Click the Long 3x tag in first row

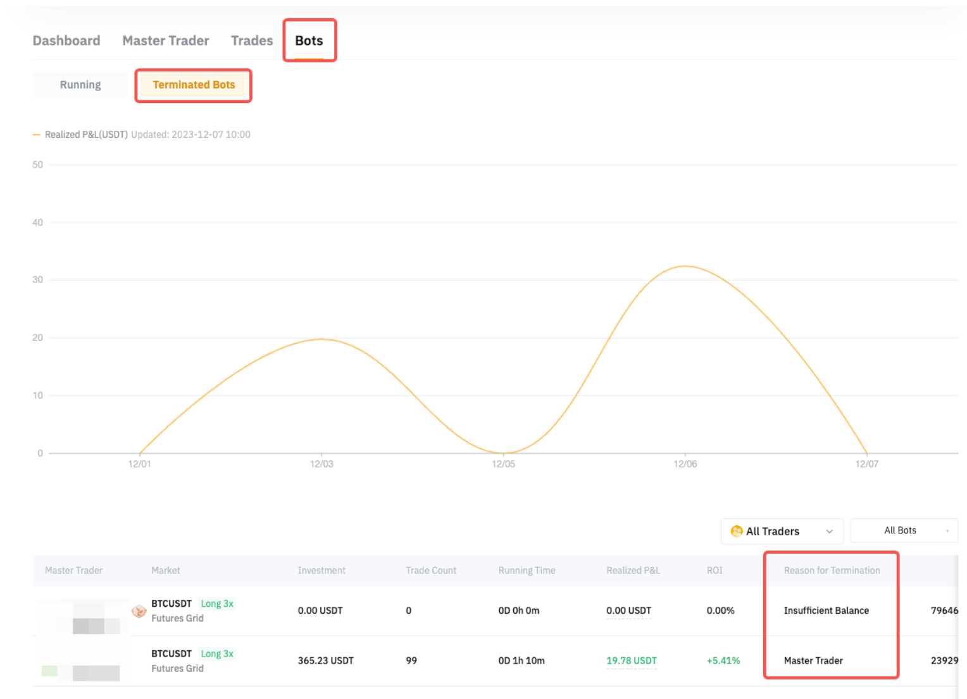pyautogui.click(x=217, y=604)
